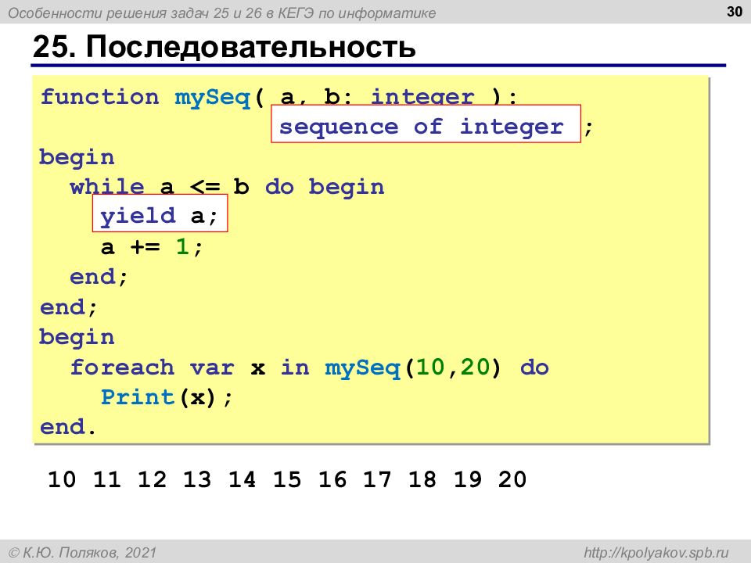Click the final "end." line of code

tap(68, 427)
